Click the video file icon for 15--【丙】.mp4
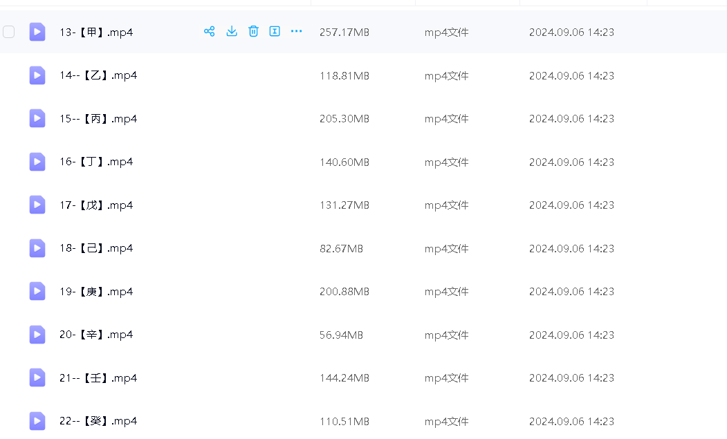This screenshot has width=727, height=439. [x=37, y=118]
